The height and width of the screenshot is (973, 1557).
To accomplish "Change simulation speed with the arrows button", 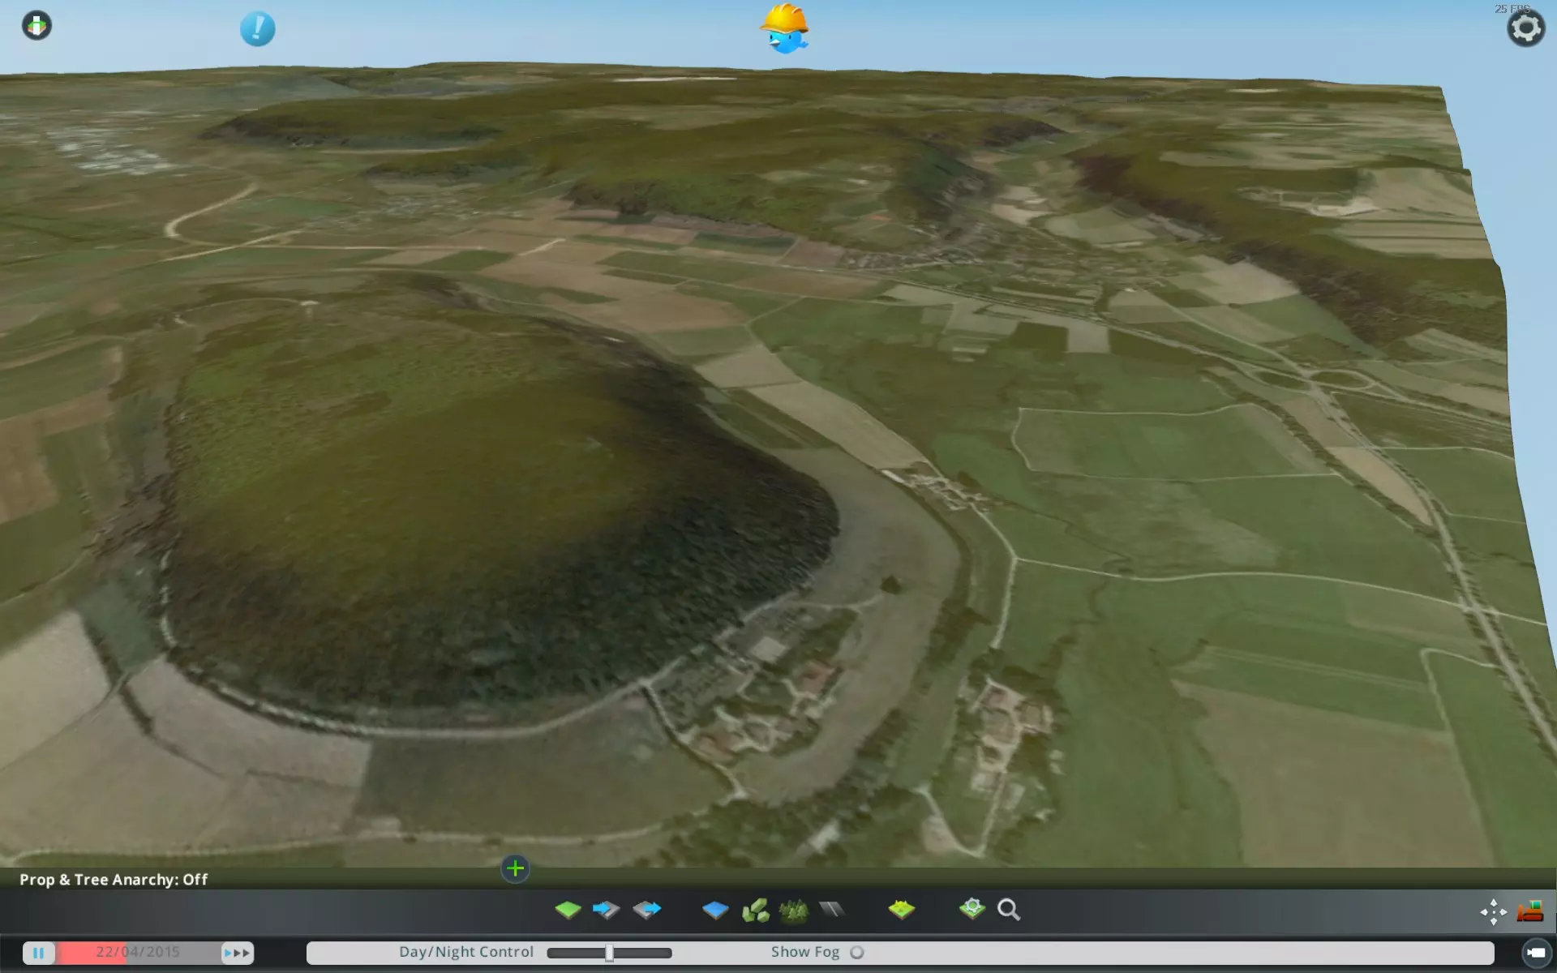I will pyautogui.click(x=237, y=953).
